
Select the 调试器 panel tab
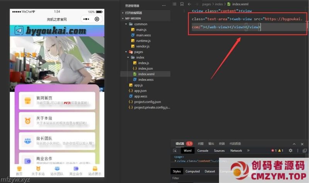click(x=180, y=144)
